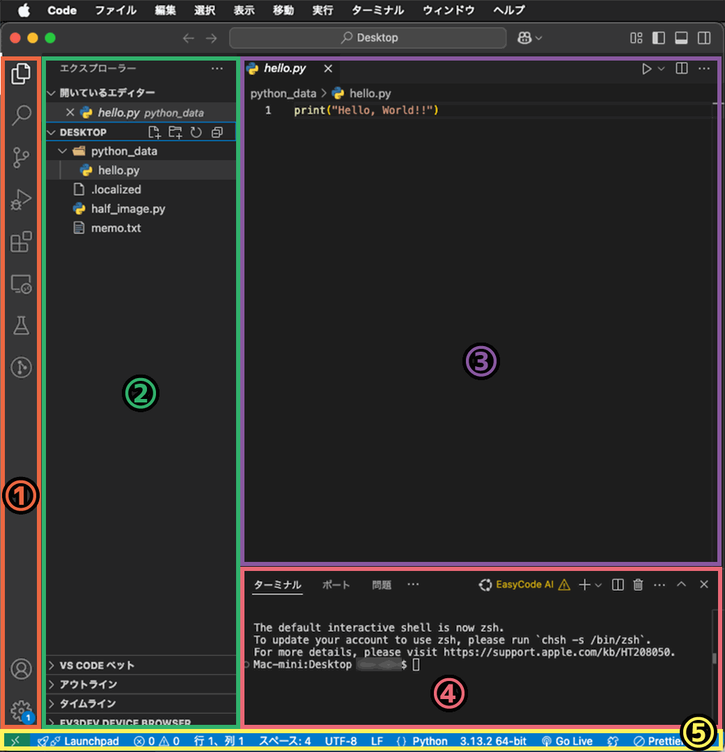Viewport: 725px width, 752px height.
Task: Open half_image.py in the Explorer
Action: [128, 209]
